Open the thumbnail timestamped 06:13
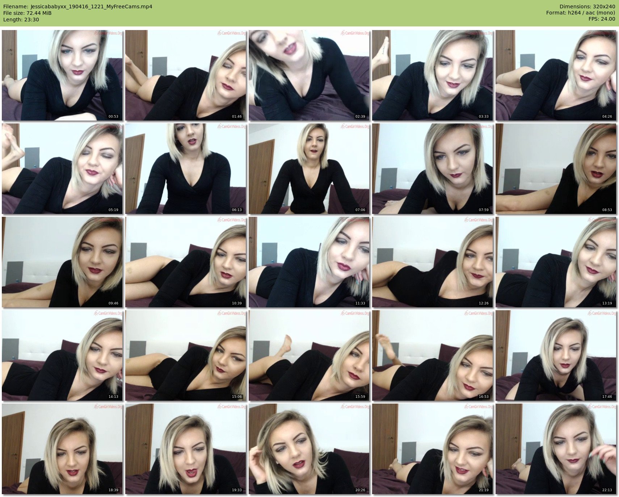The image size is (619, 497). tap(186, 169)
